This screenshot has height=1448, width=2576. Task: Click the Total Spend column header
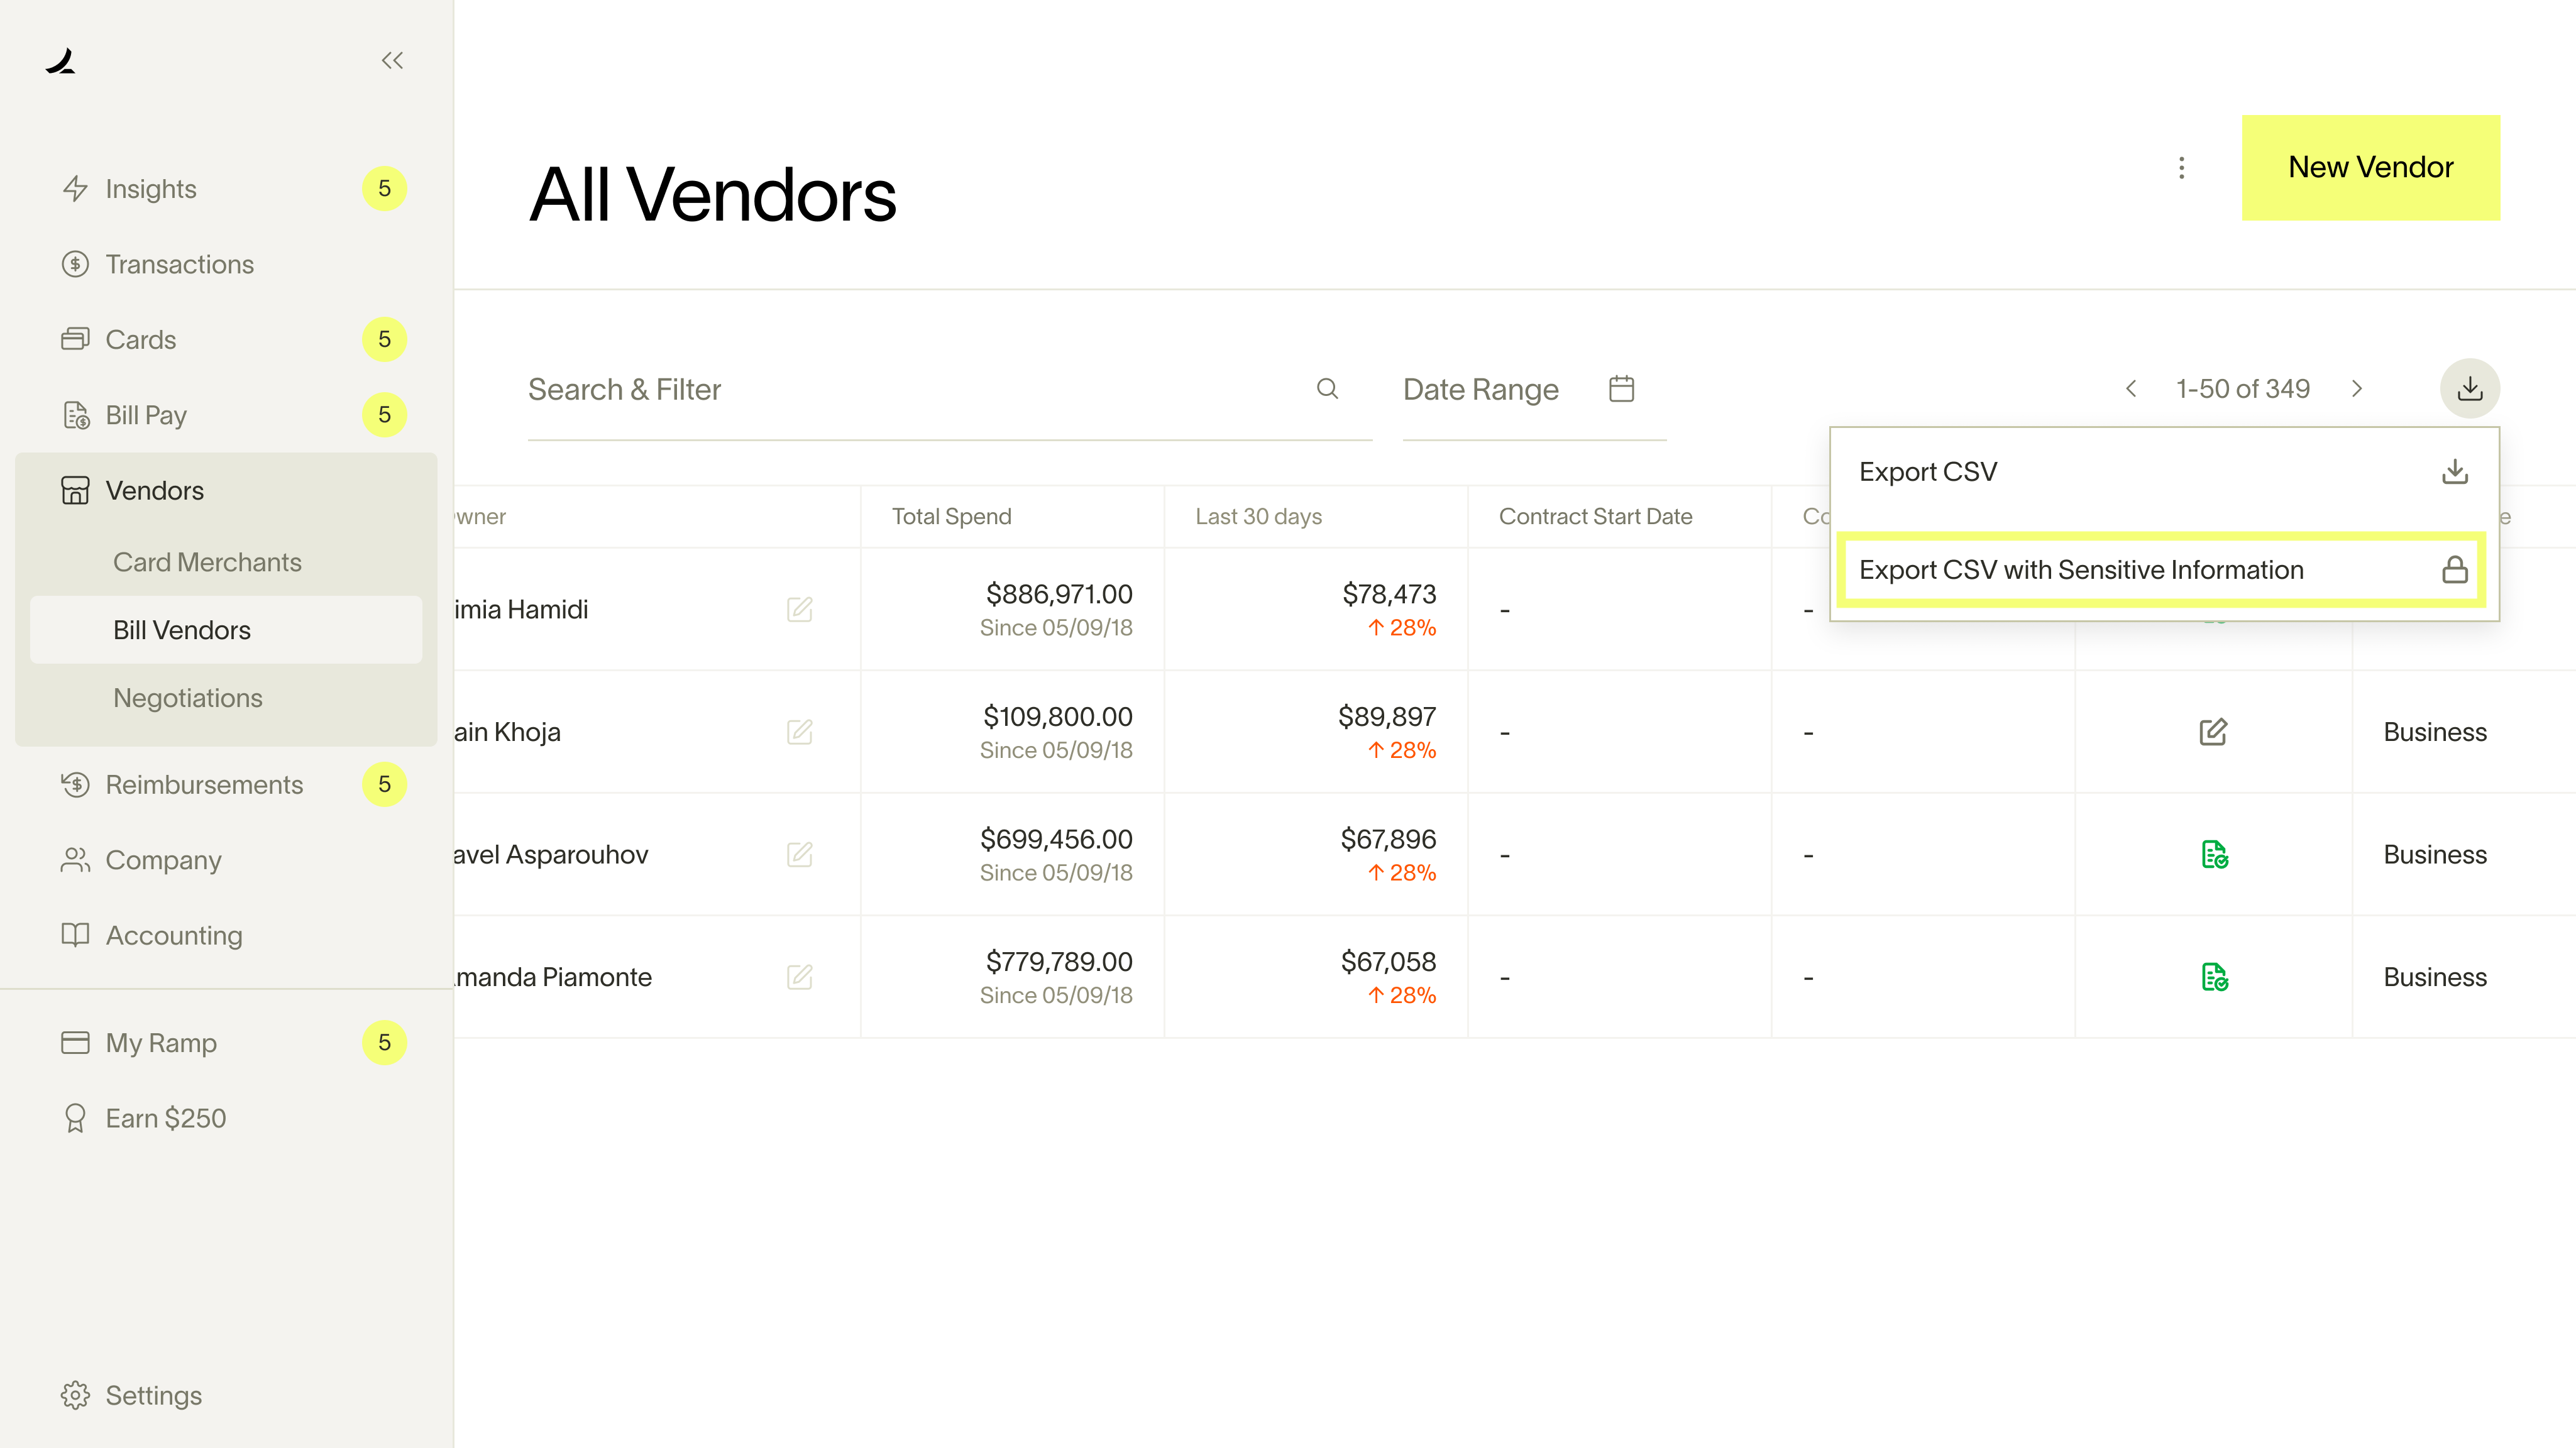pyautogui.click(x=951, y=517)
